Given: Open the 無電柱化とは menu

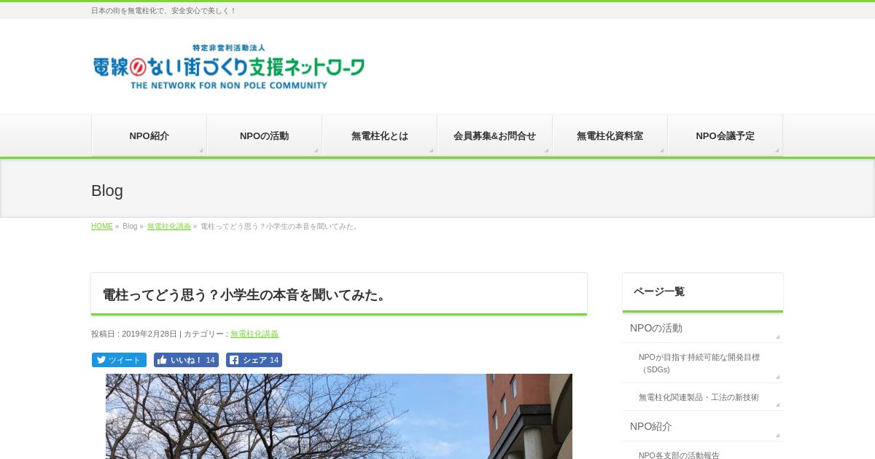Looking at the screenshot, I should [x=380, y=136].
